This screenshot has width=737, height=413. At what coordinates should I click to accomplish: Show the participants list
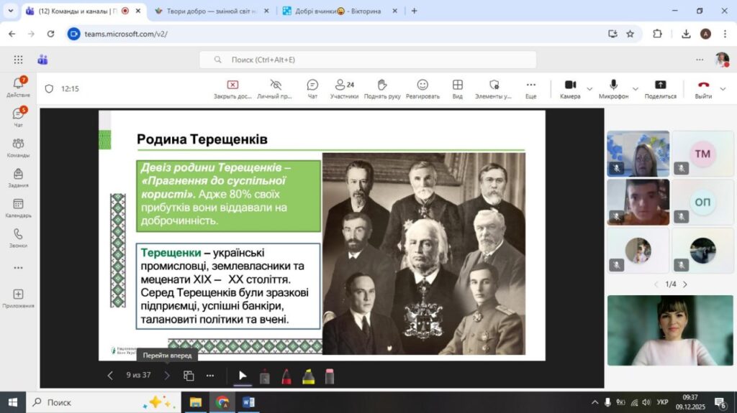(x=344, y=88)
